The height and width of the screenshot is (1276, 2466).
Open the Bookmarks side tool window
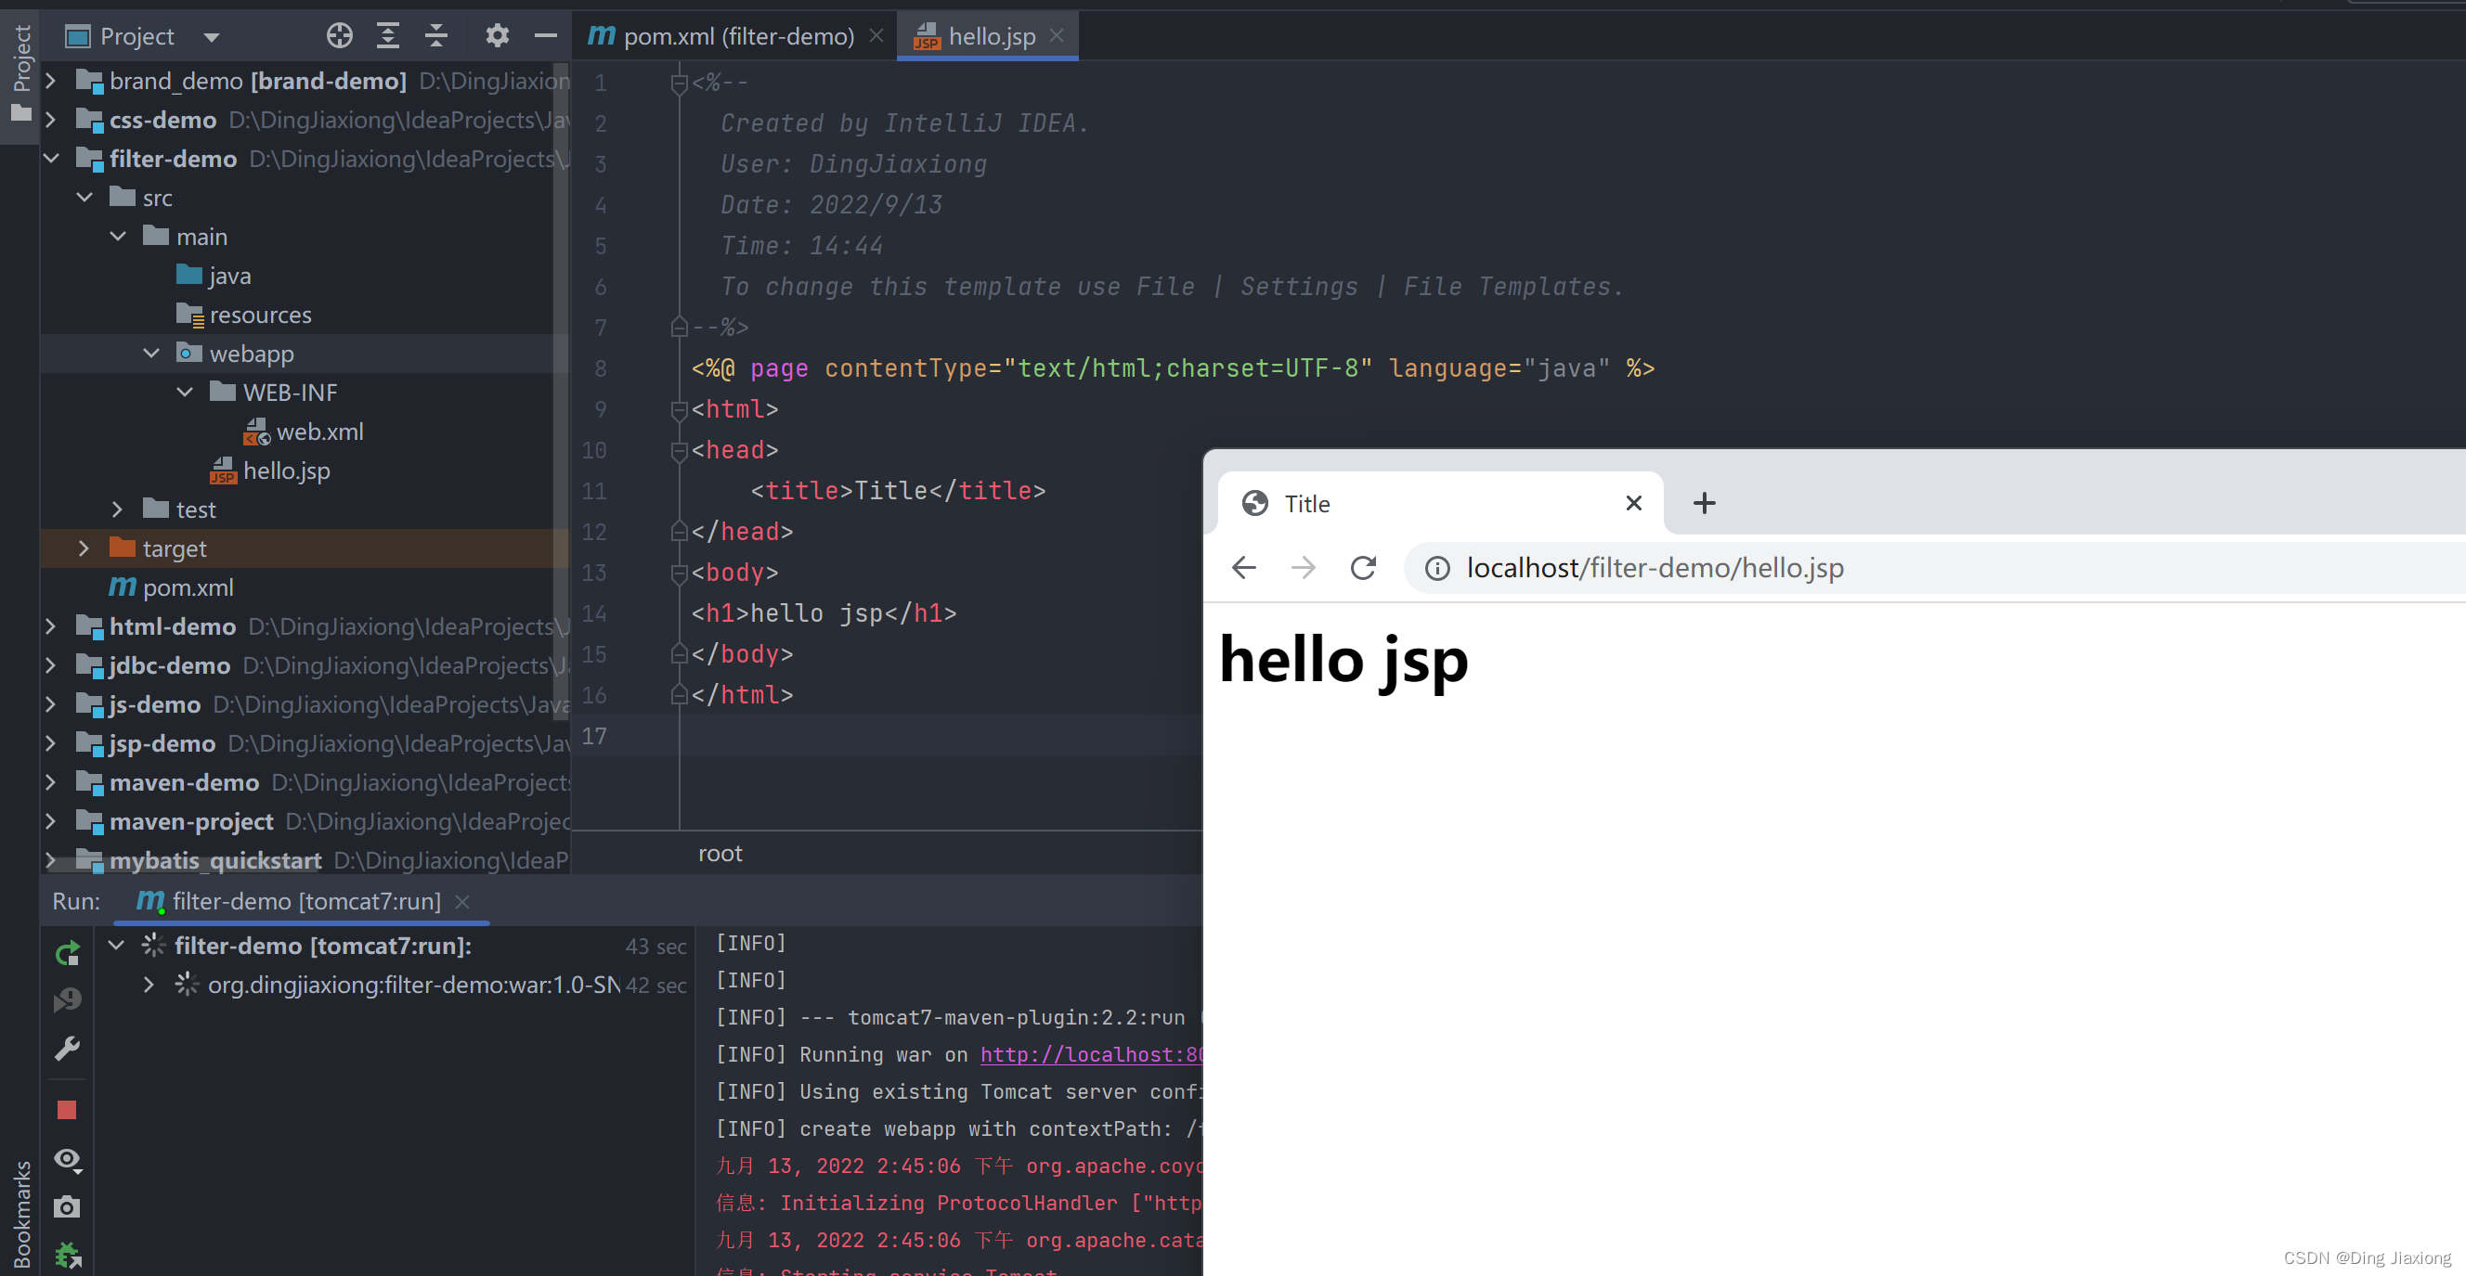(21, 1213)
